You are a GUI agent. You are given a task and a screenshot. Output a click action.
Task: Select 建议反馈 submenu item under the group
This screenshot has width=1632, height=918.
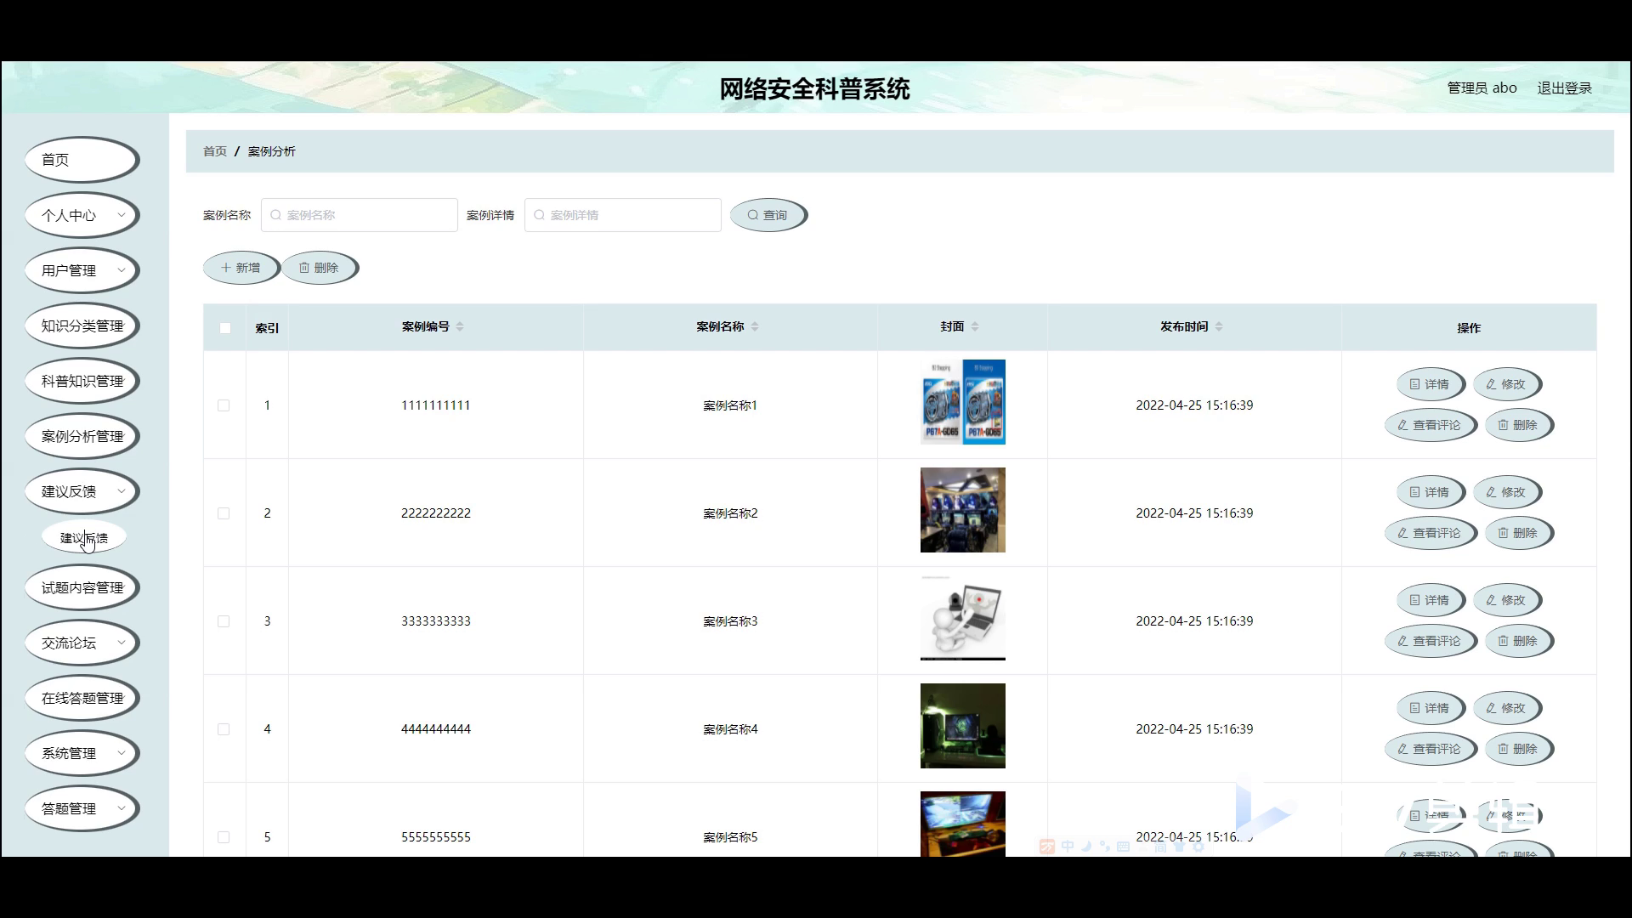pyautogui.click(x=84, y=537)
